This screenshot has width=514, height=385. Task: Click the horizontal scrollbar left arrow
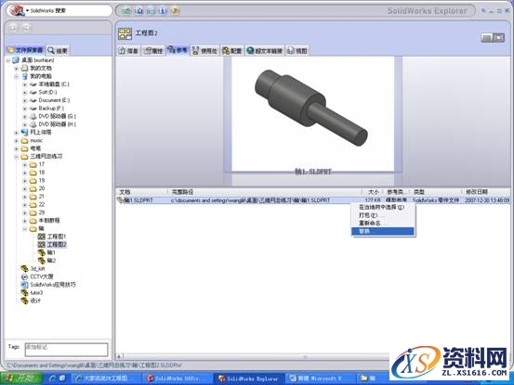click(119, 357)
